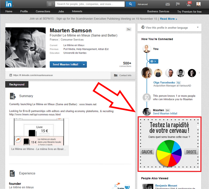209x189 pixels.
Task: Click the Benjamin Menant thumbnail photo
Action: coord(148,186)
